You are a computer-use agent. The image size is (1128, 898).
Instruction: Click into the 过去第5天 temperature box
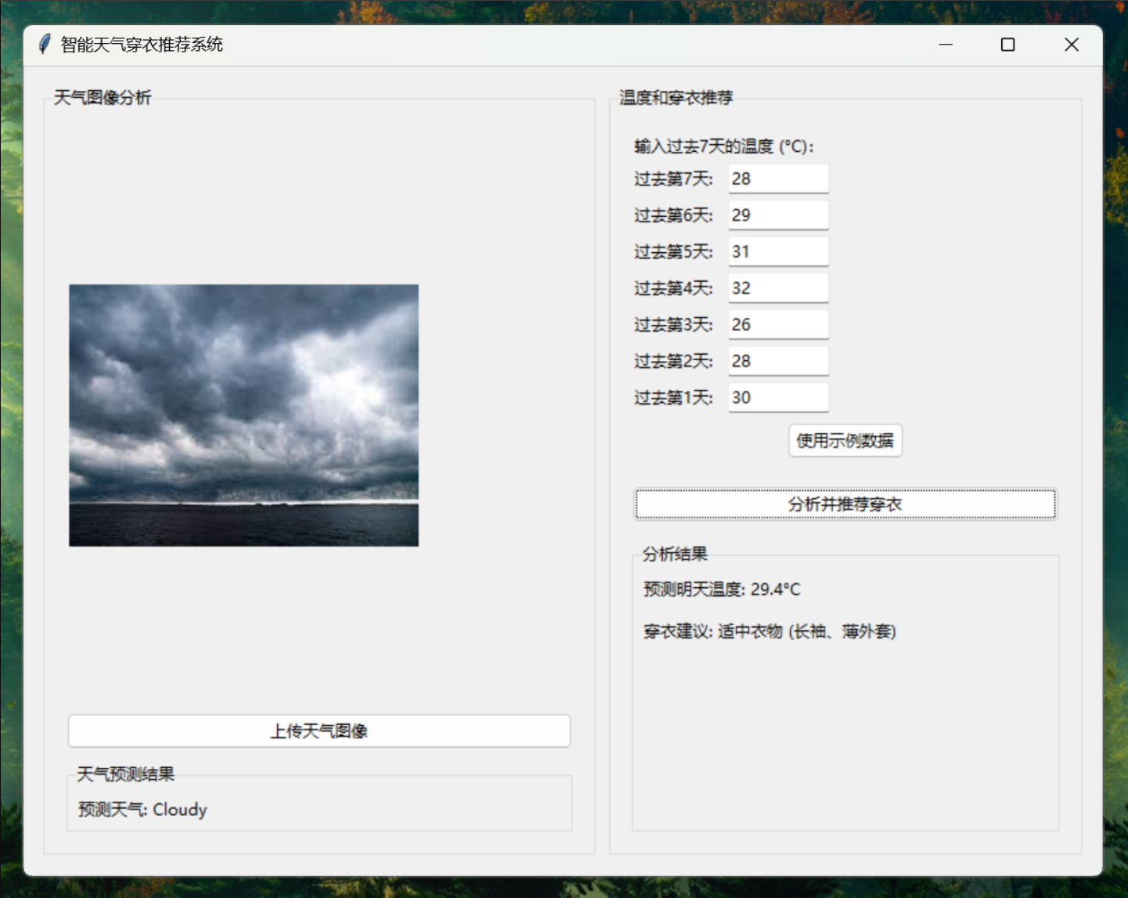point(777,251)
